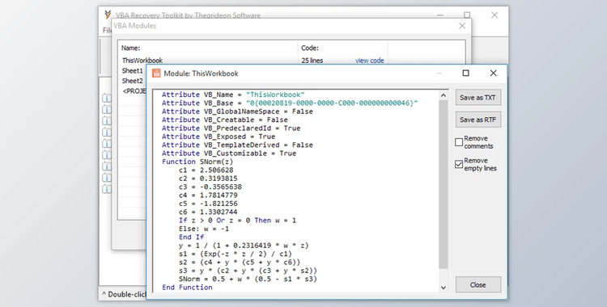Select Sheet1 in the VBA Modules list
Viewport: 607px width, 307px height.
pyautogui.click(x=133, y=71)
